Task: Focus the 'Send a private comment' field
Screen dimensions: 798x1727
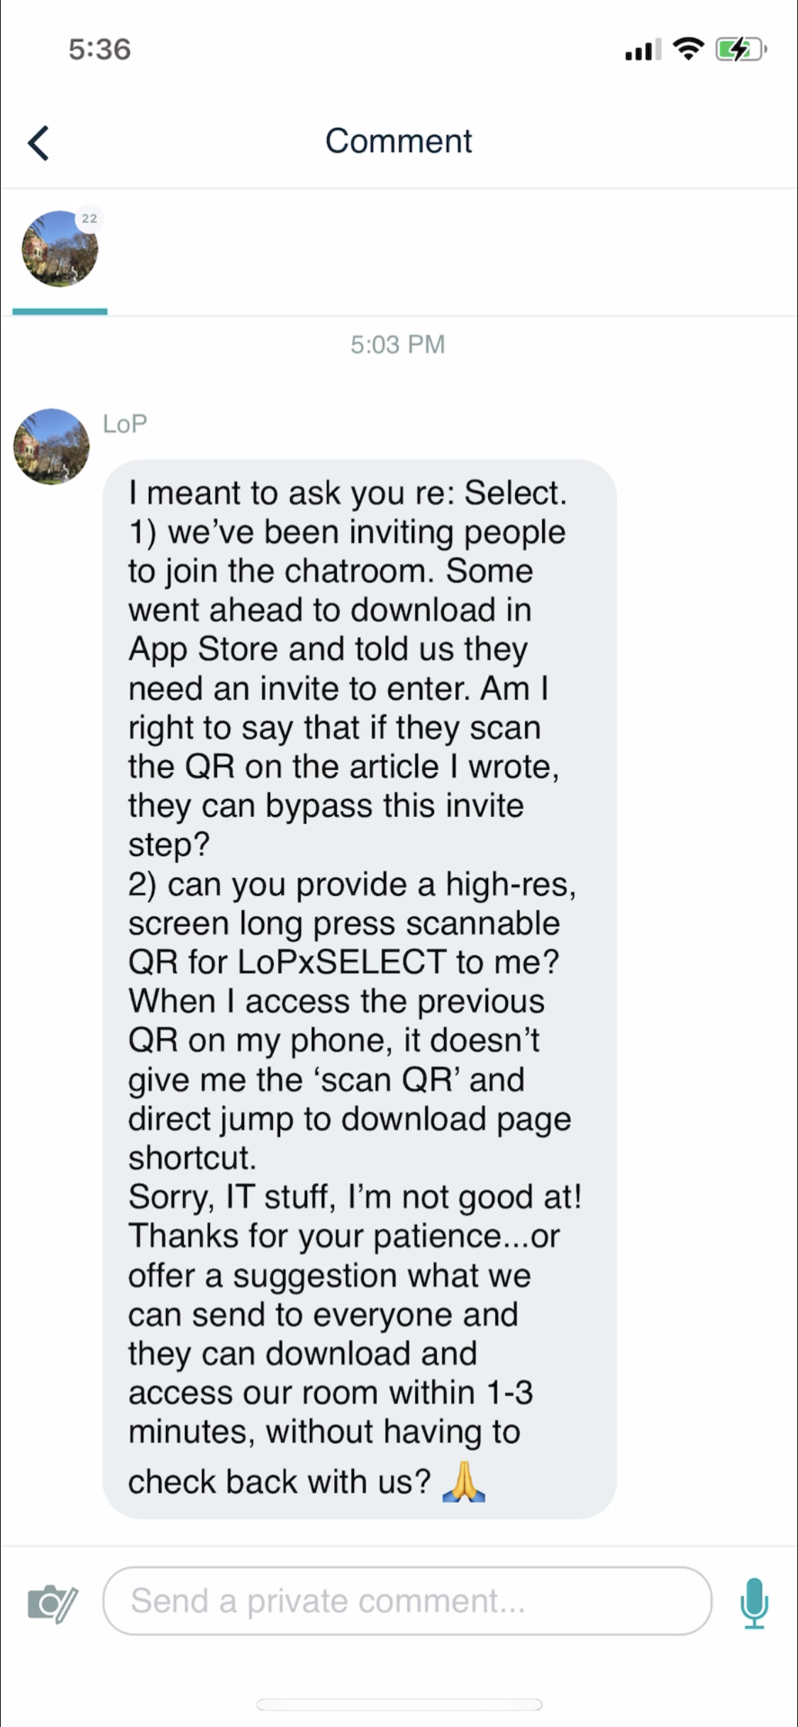Action: 407,1601
